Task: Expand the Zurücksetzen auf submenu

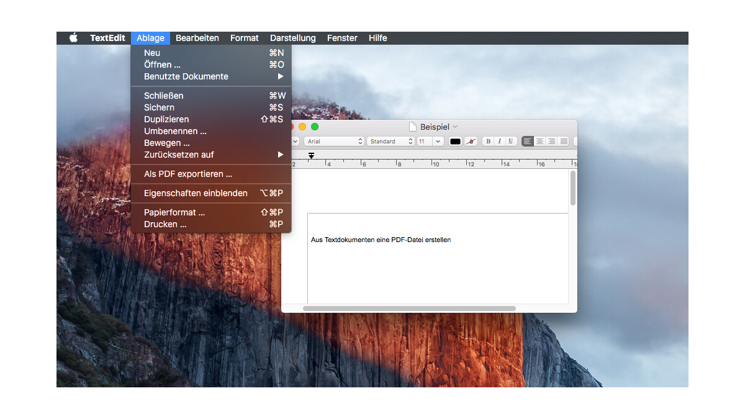Action: click(211, 155)
